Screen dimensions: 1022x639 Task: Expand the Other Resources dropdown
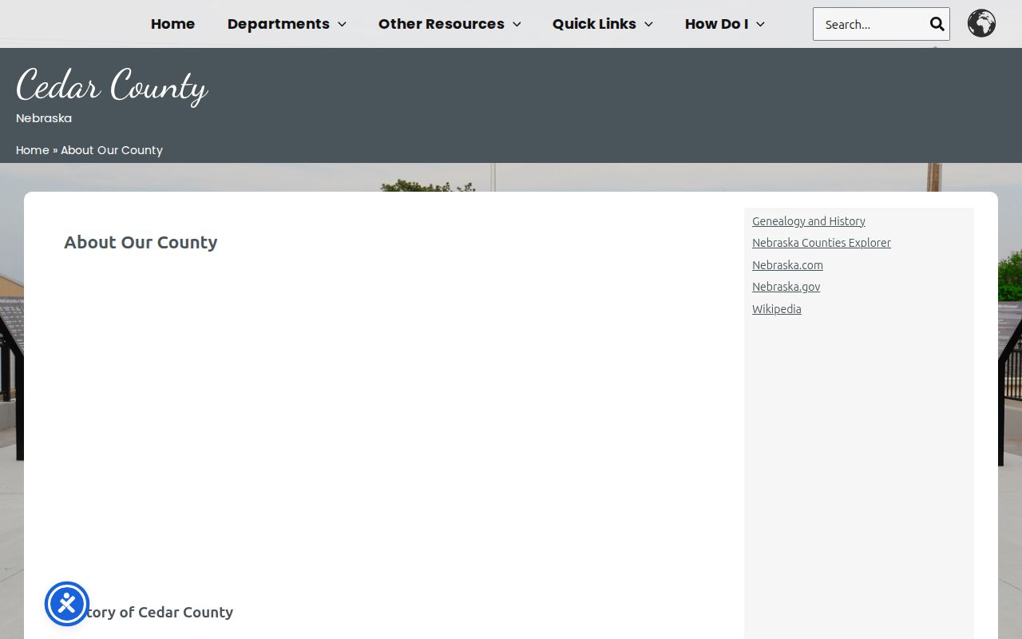pos(450,24)
